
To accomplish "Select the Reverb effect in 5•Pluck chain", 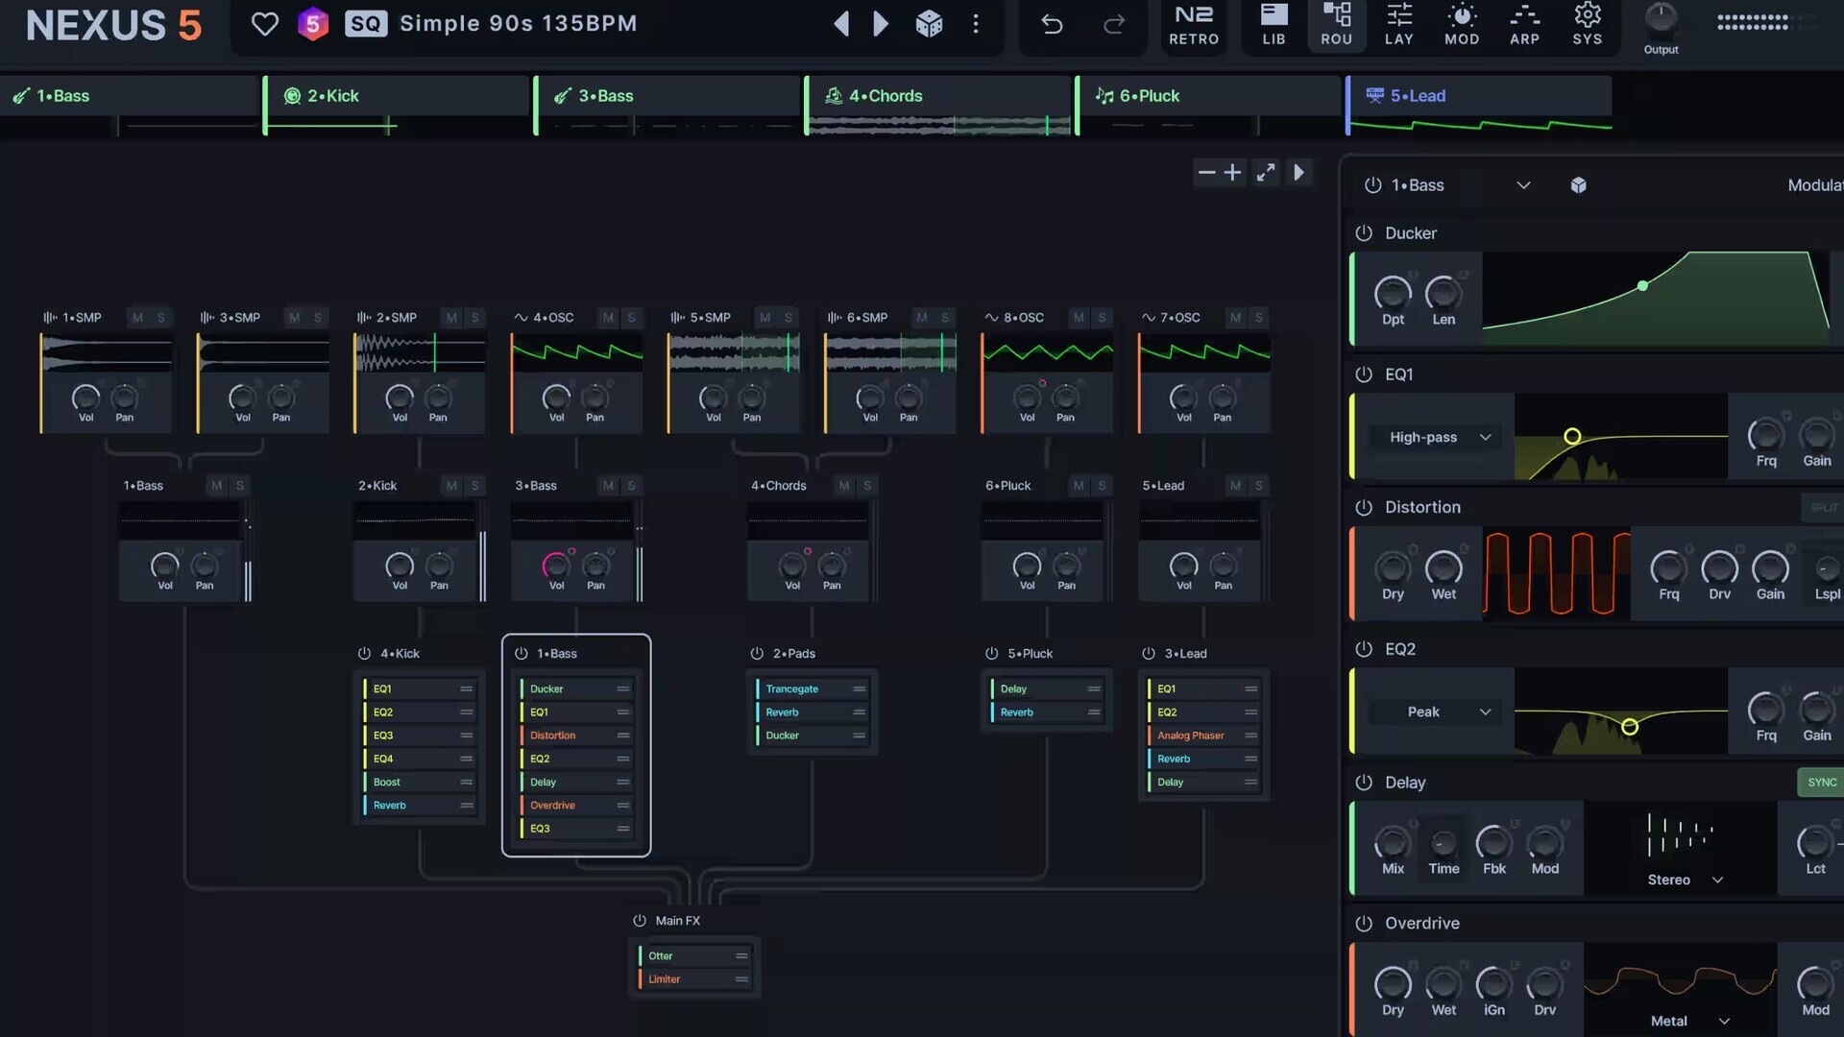I will [1045, 712].
